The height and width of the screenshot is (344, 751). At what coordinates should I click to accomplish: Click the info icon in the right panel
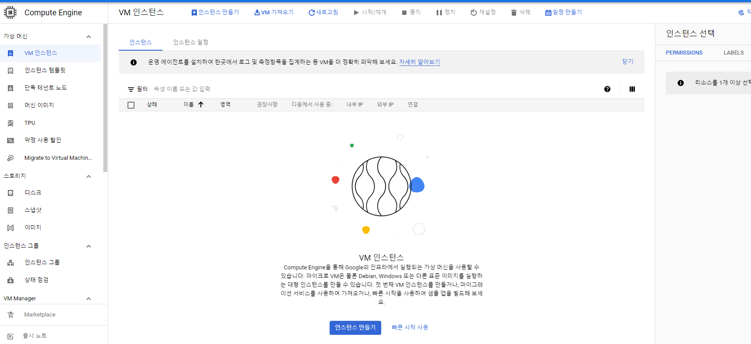681,83
